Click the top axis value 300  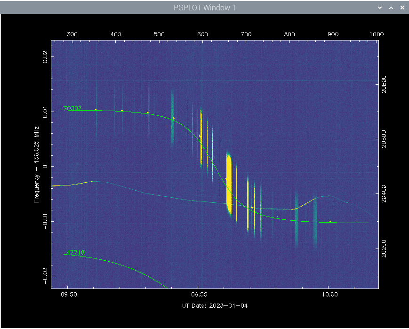tap(72, 34)
